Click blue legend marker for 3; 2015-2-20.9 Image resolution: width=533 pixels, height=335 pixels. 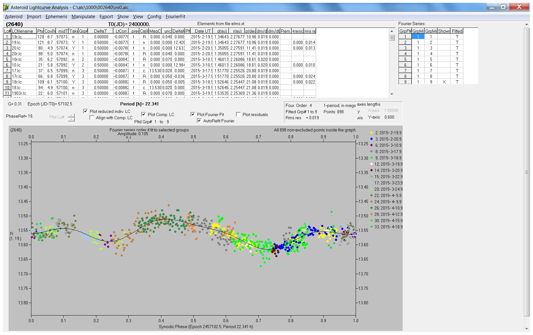[x=371, y=139]
